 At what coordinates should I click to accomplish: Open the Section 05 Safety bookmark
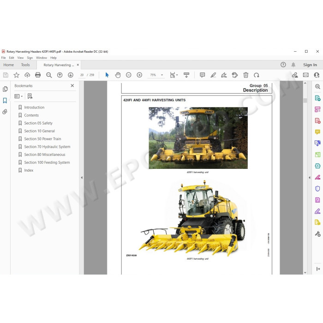tap(38, 123)
